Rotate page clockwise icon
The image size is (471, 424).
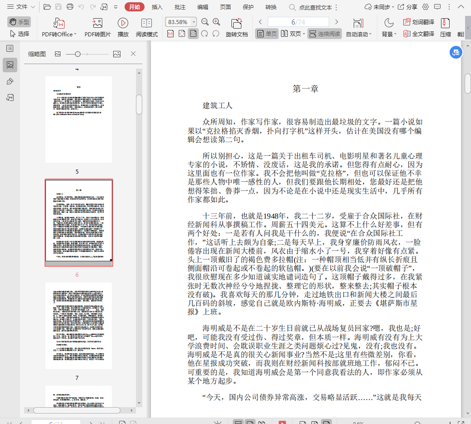point(205,34)
